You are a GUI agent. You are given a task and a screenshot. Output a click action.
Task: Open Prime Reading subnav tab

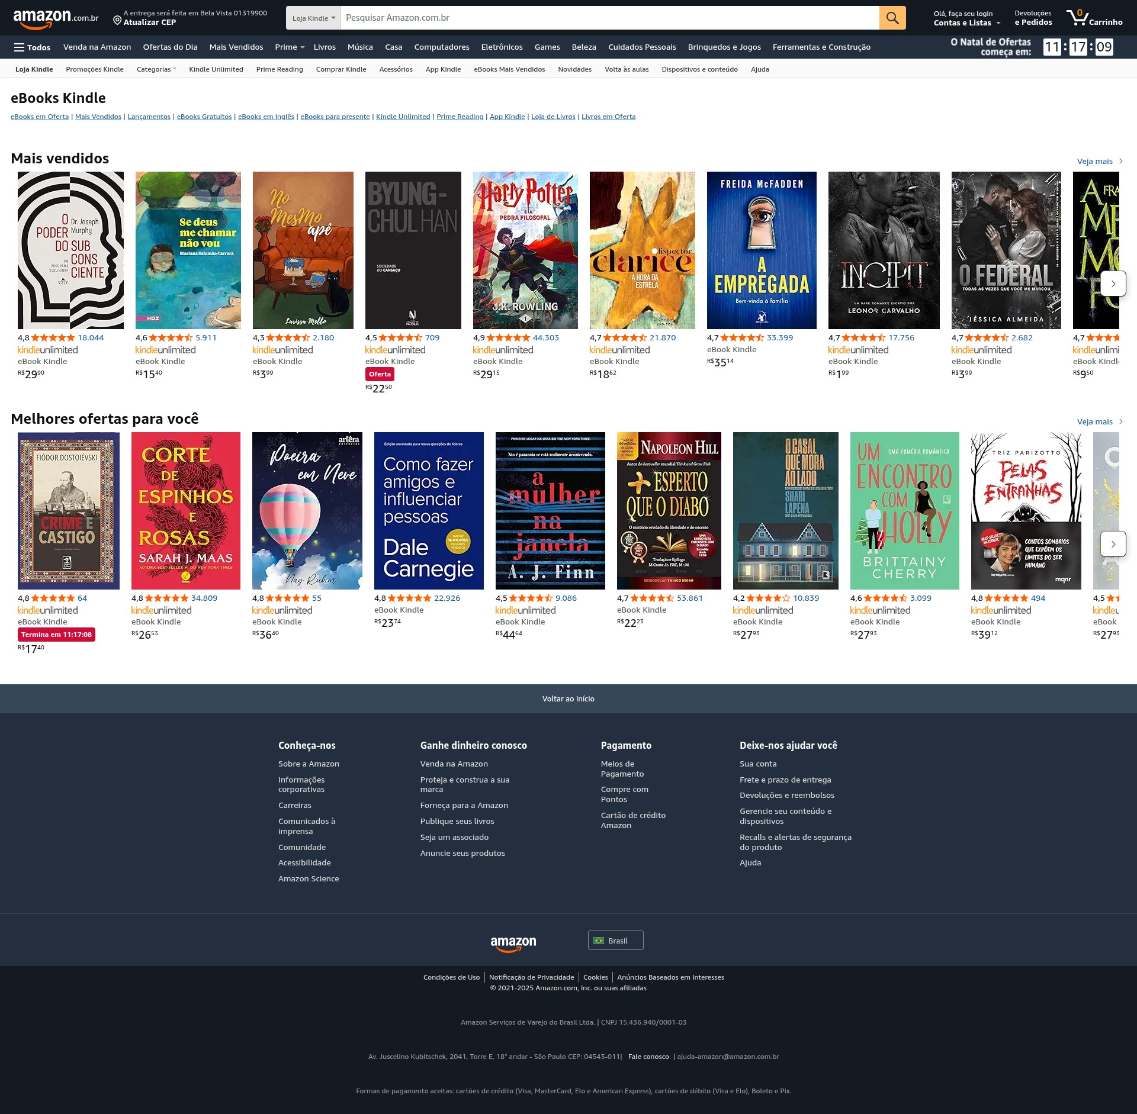[x=280, y=69]
